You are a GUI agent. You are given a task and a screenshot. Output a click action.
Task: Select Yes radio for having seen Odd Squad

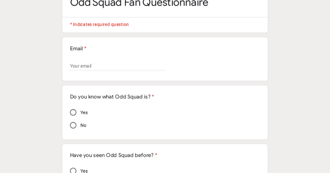[x=73, y=171]
